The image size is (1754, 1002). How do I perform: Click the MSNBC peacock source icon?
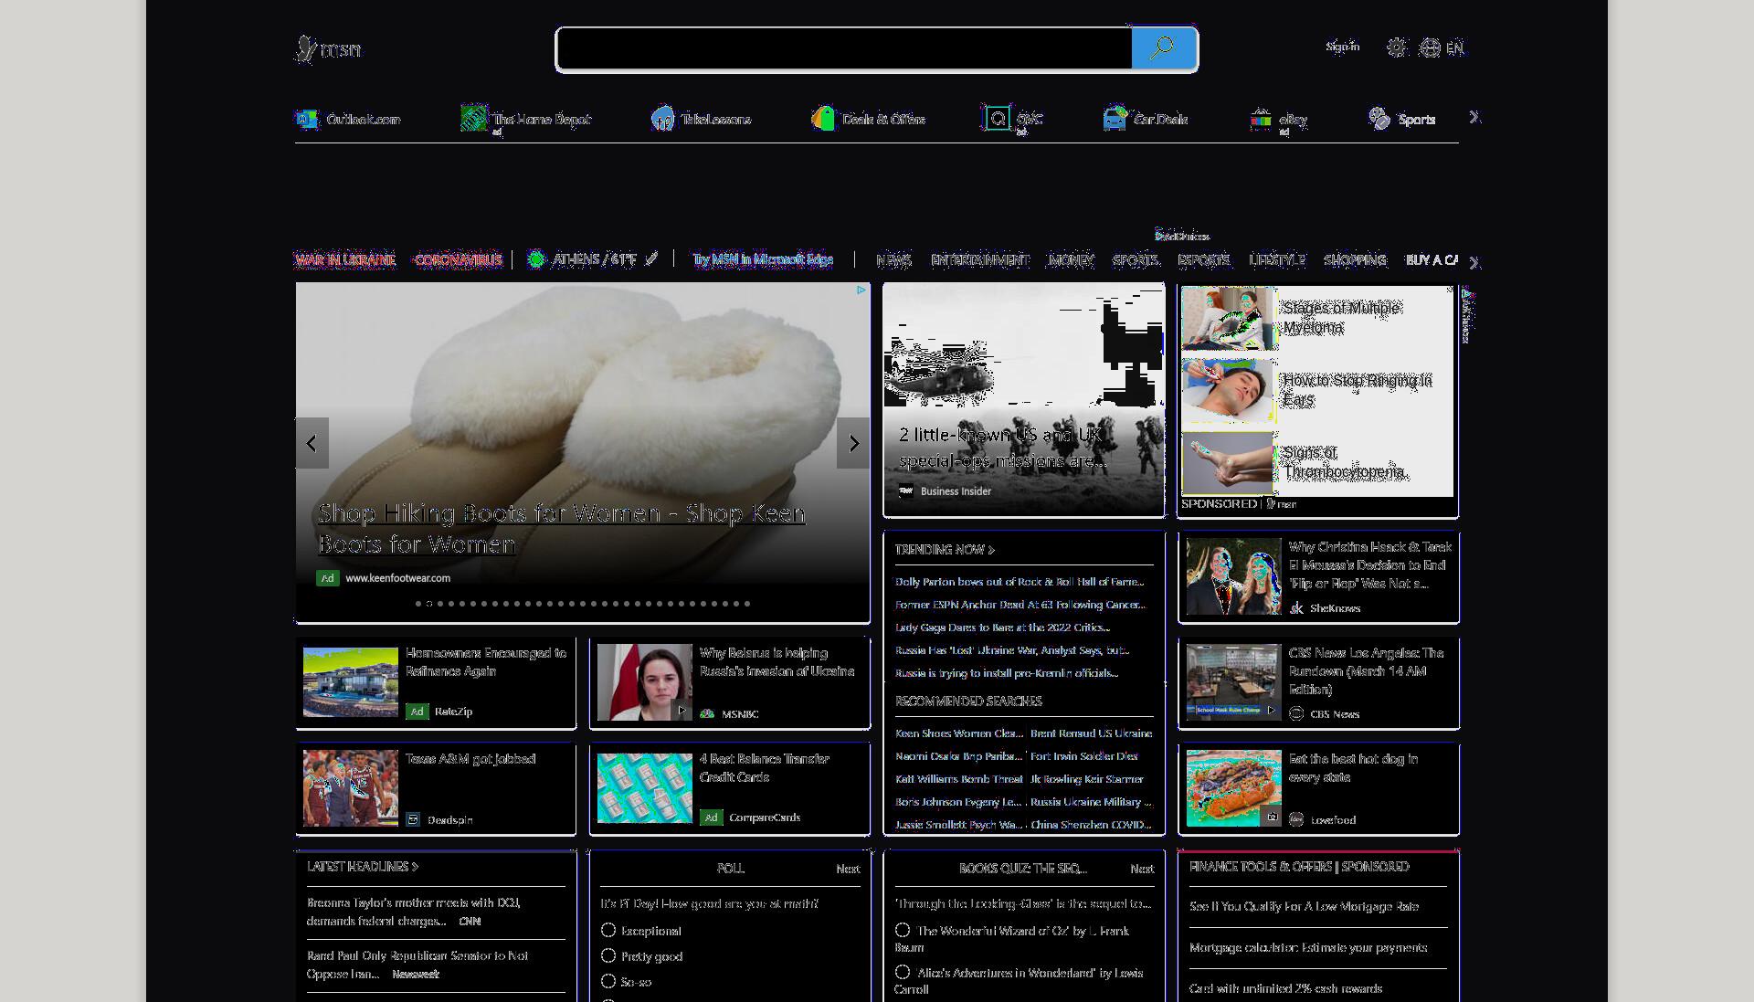(x=707, y=713)
